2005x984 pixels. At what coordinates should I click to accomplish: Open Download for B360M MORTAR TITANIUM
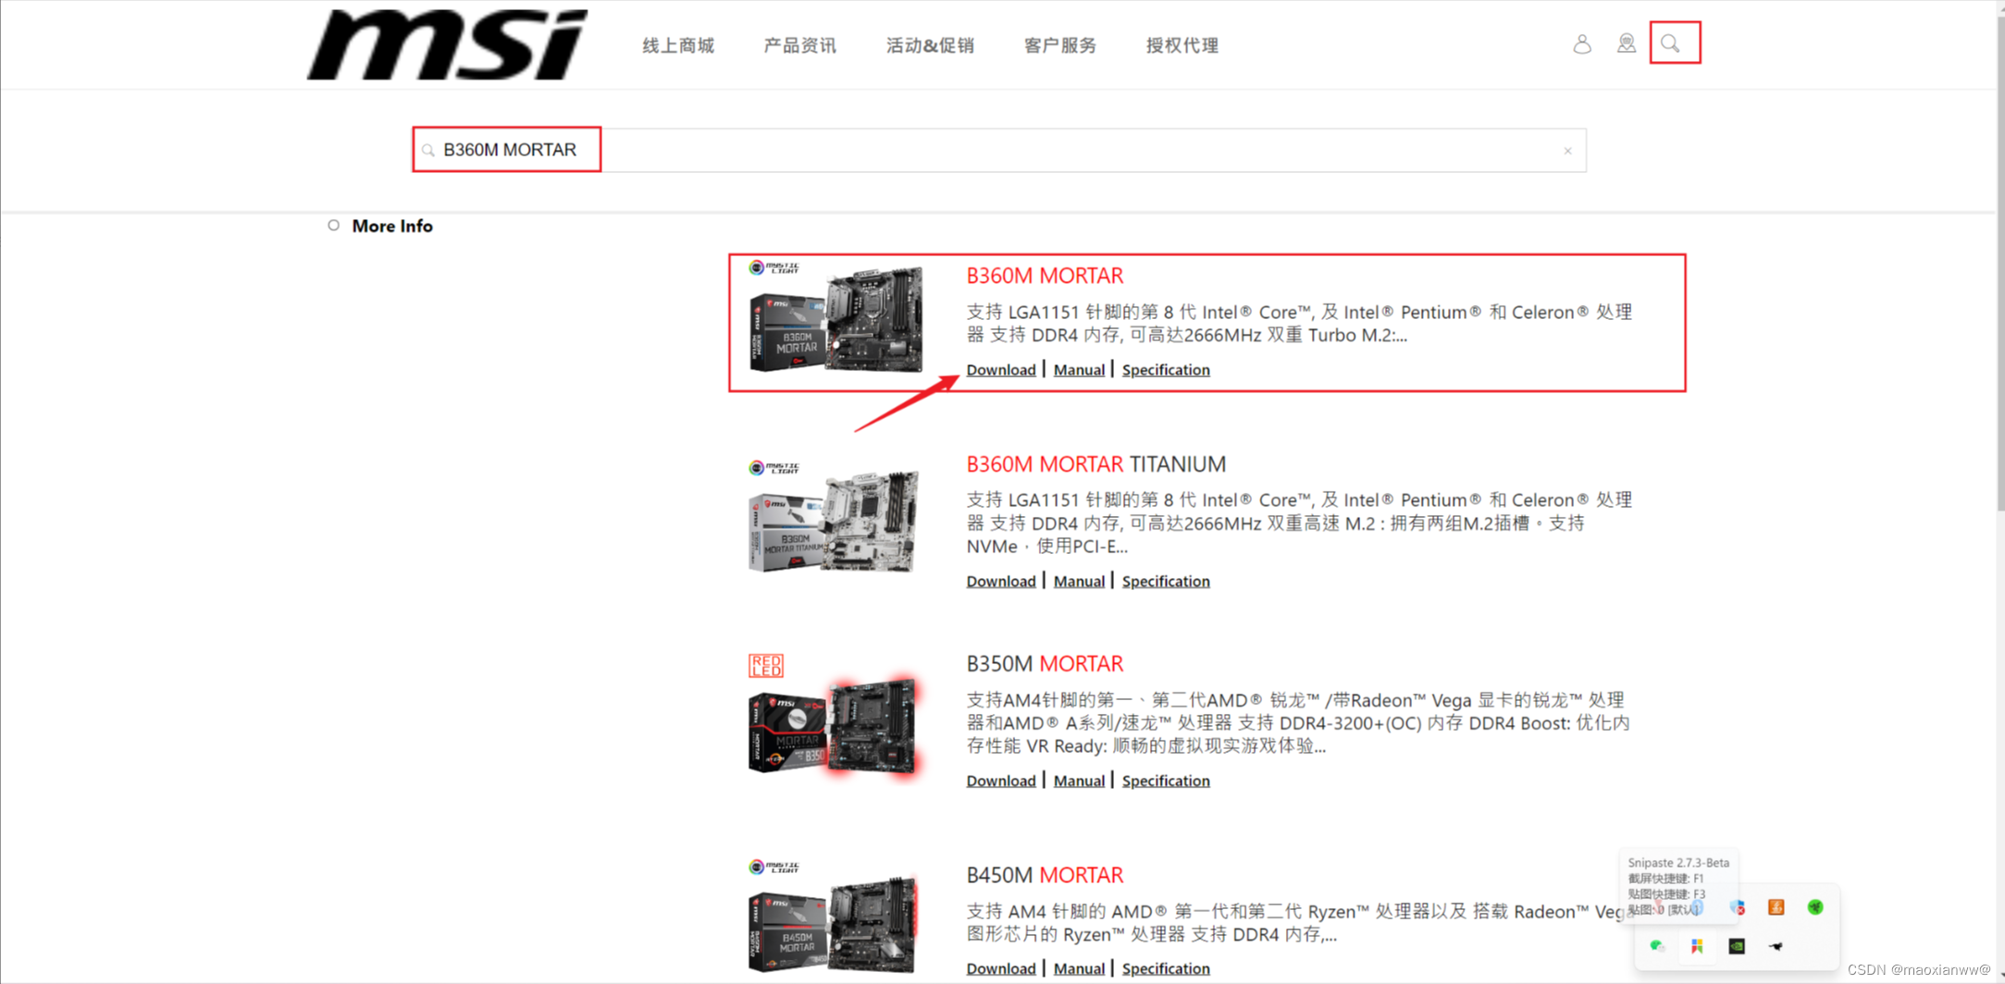(x=1001, y=582)
